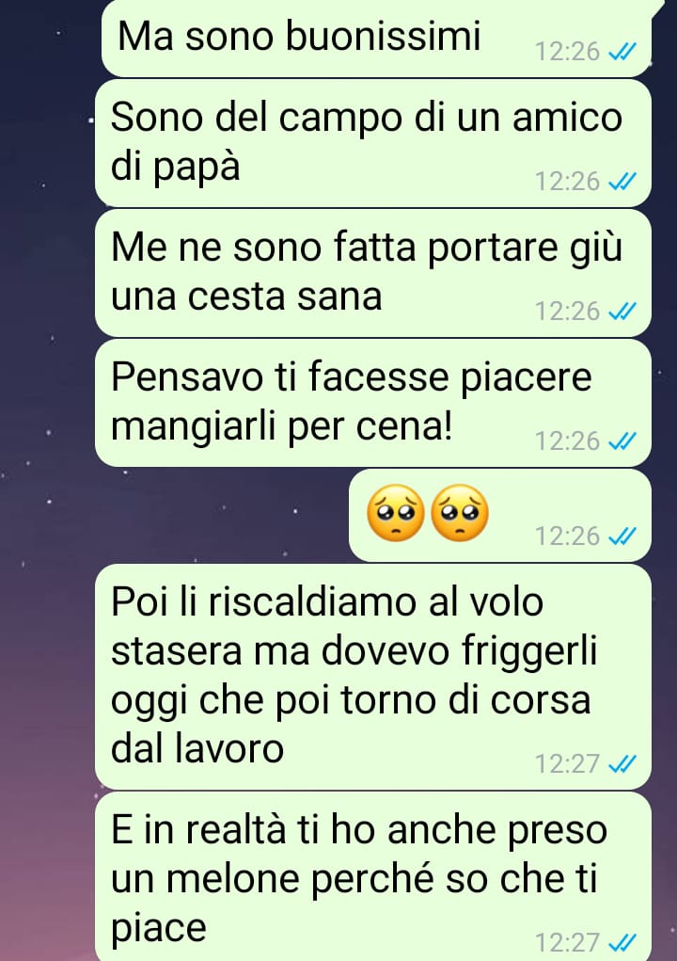Click double check mark on 'una cesta sana' message

point(622,312)
